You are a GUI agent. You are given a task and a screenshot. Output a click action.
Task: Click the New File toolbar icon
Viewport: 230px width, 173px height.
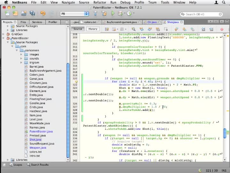[x=7, y=13]
